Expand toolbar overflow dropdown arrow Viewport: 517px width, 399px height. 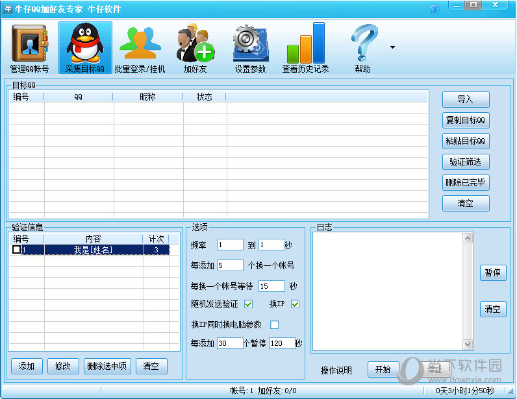392,47
